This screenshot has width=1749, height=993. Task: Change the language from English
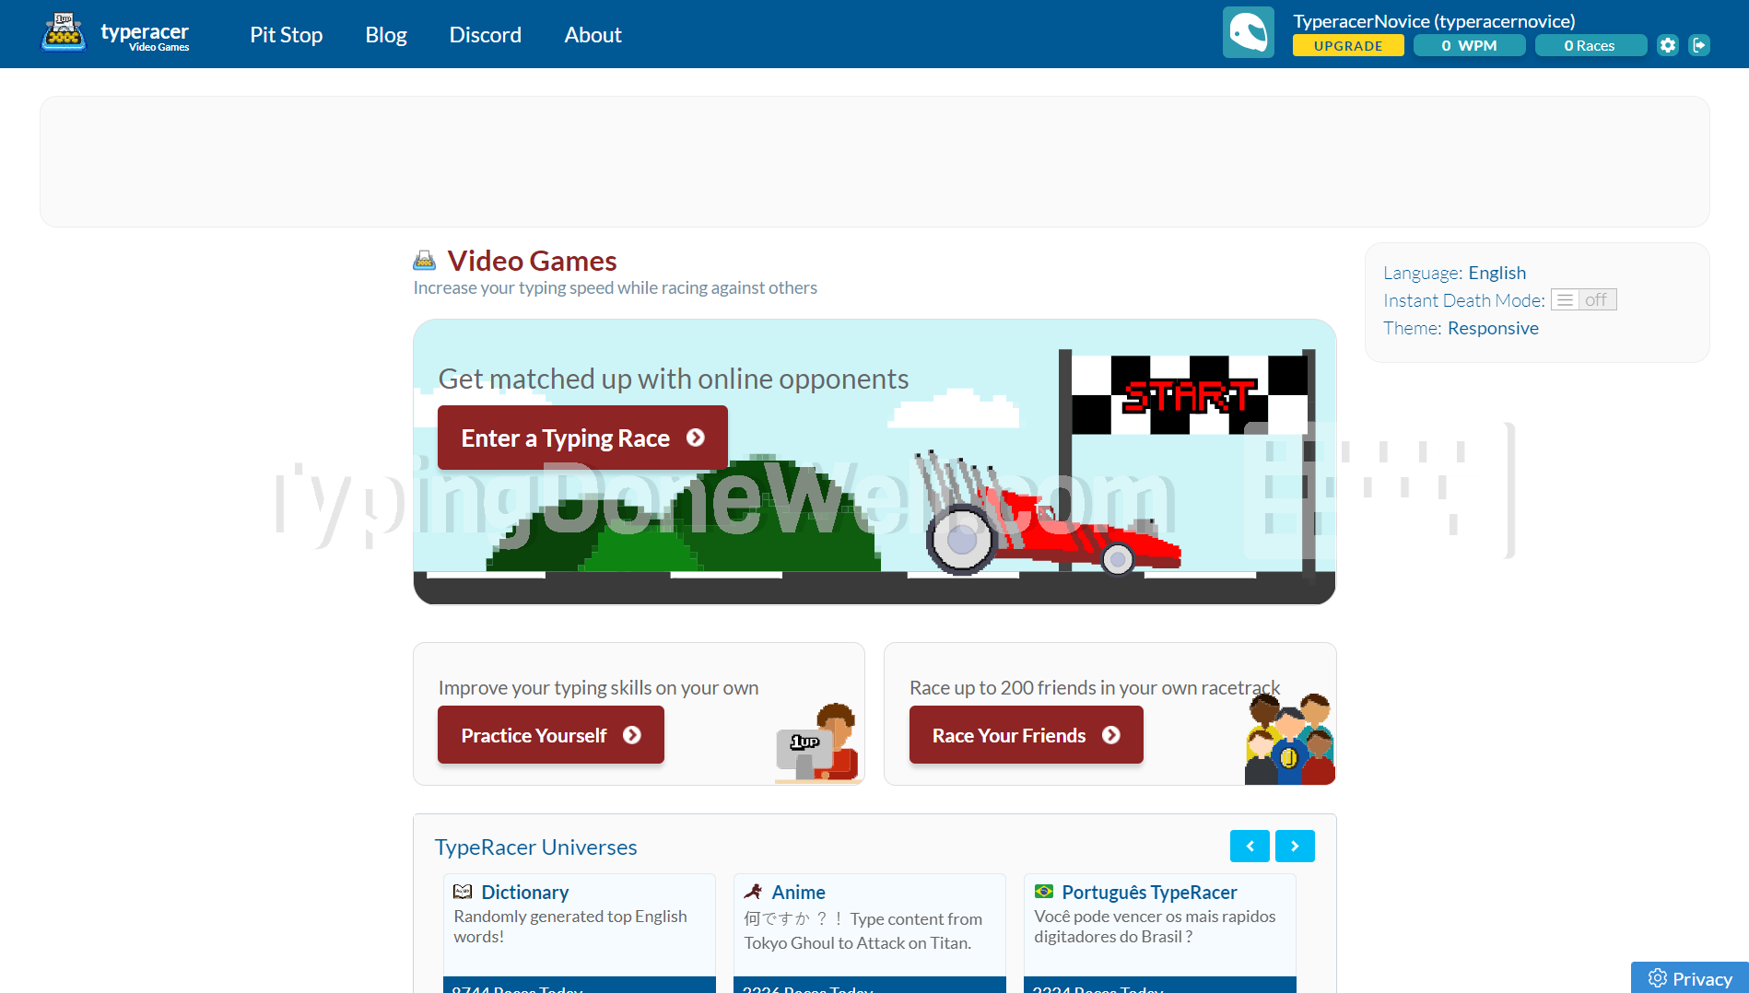click(x=1497, y=273)
